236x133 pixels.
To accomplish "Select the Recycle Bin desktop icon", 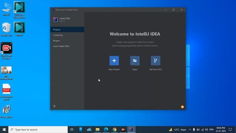I will pos(6,30).
